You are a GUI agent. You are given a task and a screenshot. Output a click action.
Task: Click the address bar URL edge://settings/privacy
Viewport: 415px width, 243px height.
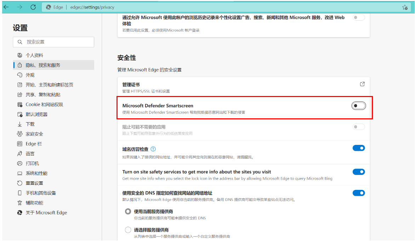pyautogui.click(x=92, y=7)
